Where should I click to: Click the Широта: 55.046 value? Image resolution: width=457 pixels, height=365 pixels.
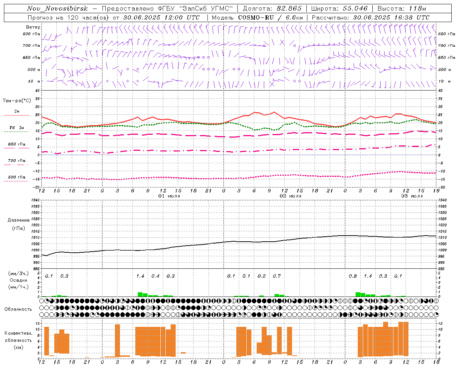coord(340,9)
